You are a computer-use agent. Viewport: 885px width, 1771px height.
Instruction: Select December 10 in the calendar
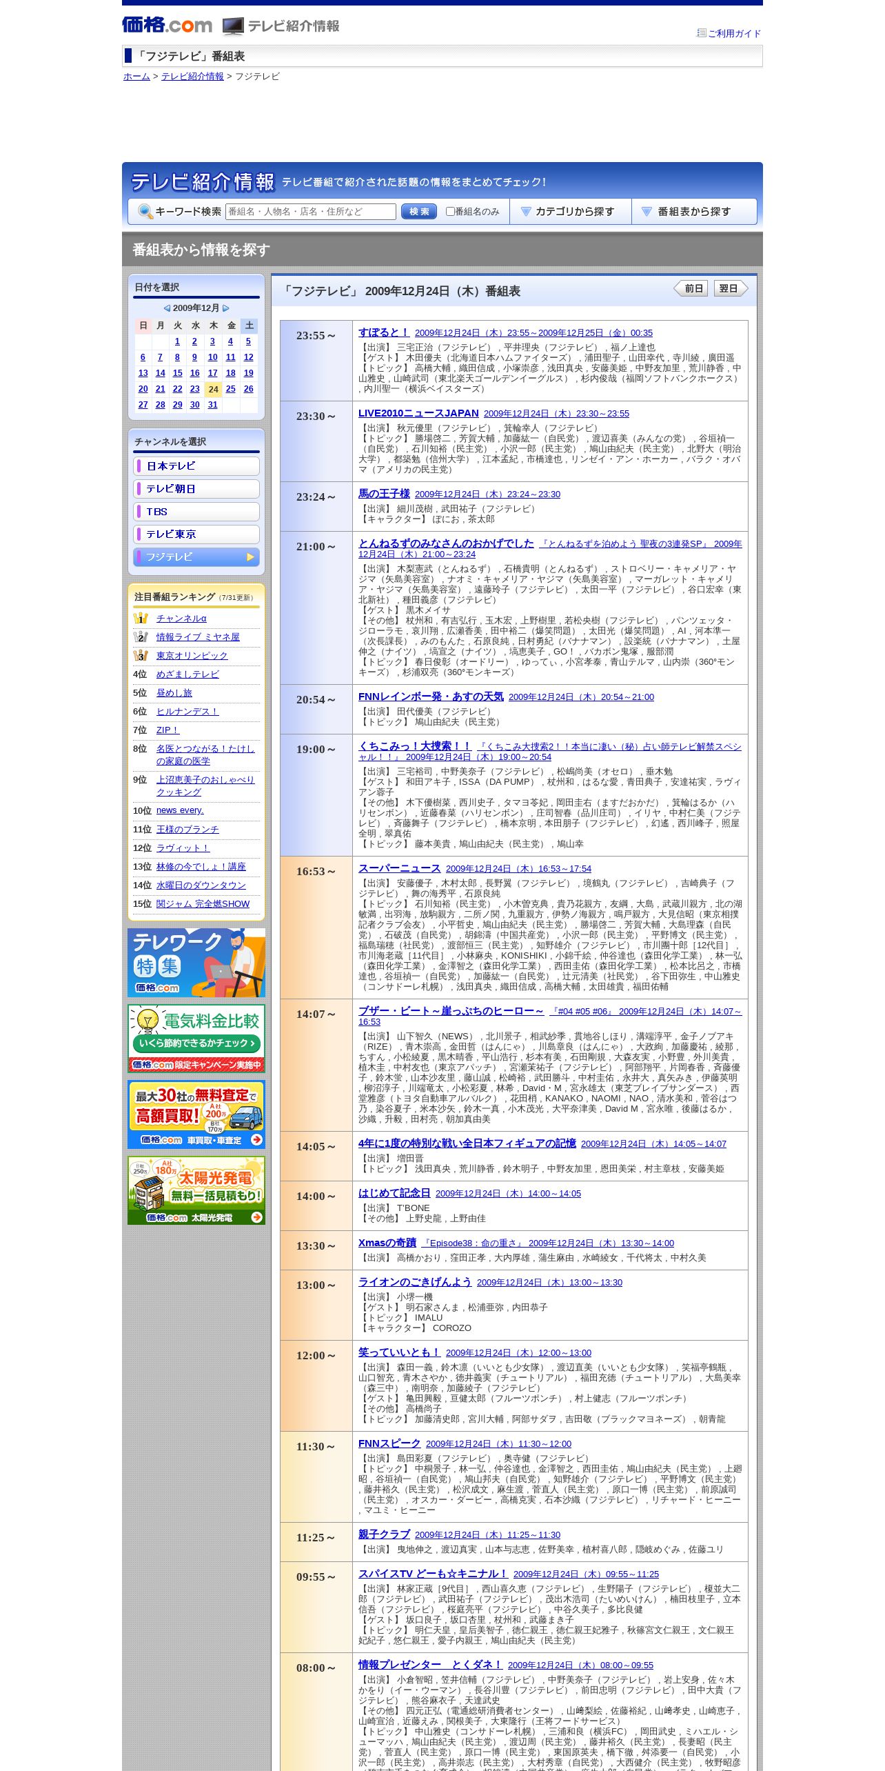pos(212,357)
